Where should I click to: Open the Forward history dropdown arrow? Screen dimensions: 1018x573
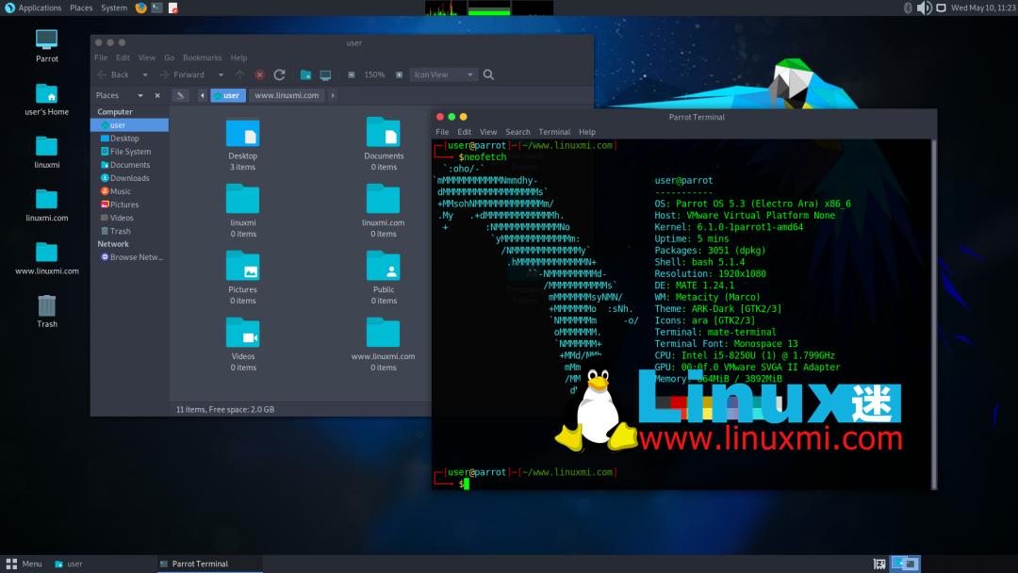point(221,75)
